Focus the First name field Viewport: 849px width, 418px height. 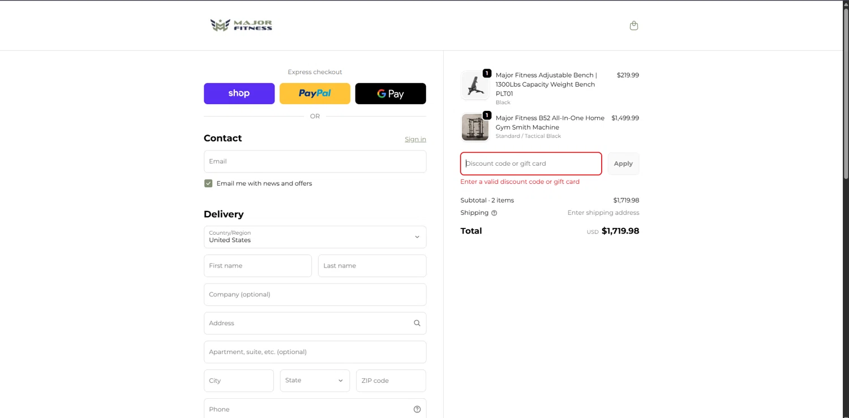click(x=258, y=266)
